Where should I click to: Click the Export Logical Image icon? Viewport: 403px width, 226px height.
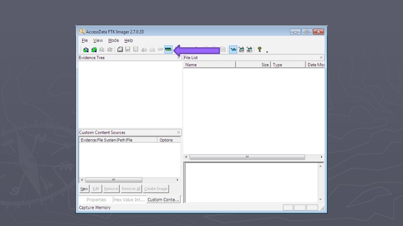[x=136, y=49]
